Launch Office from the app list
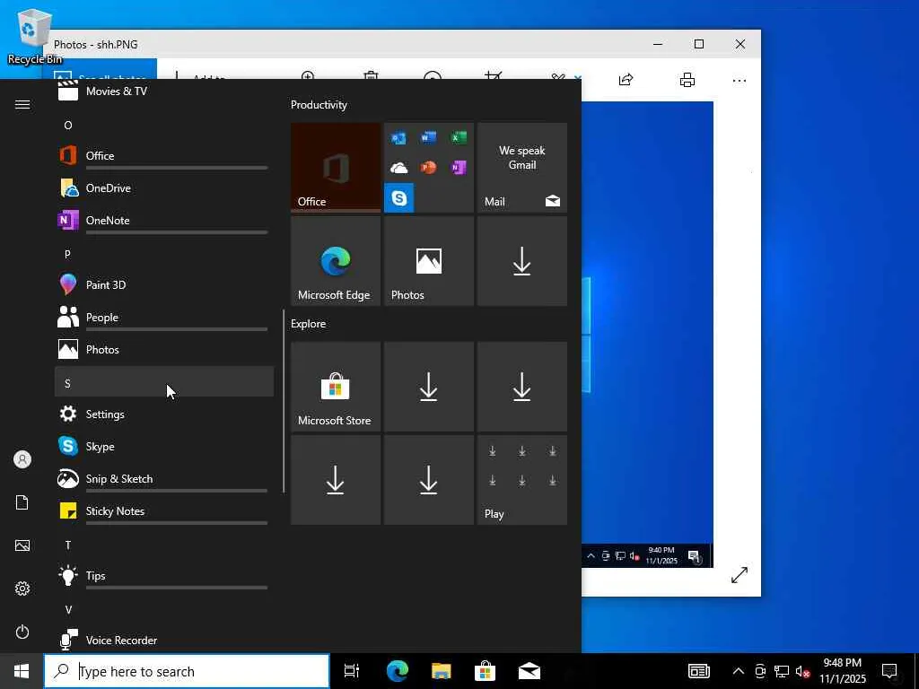Screen dimensions: 919x689 click(164, 156)
